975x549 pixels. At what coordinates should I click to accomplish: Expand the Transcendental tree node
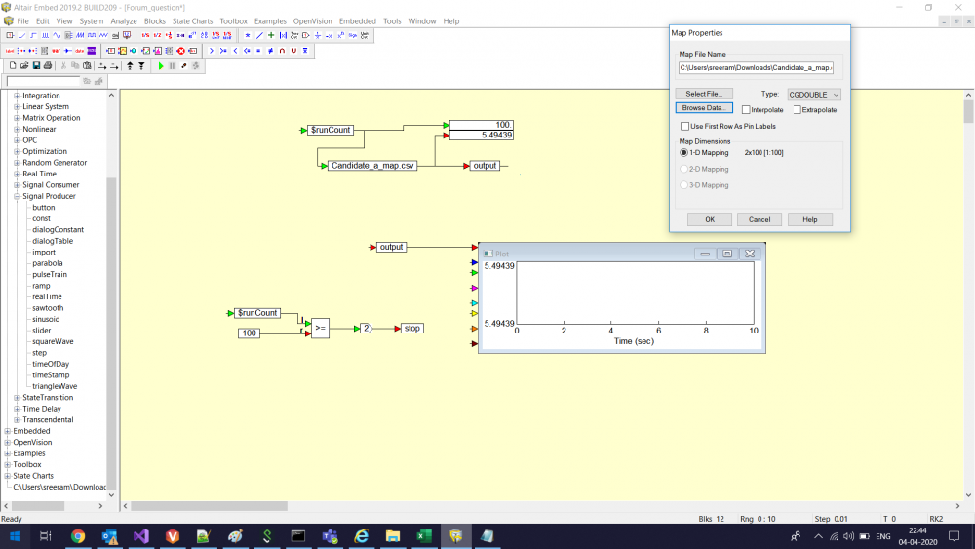click(17, 420)
